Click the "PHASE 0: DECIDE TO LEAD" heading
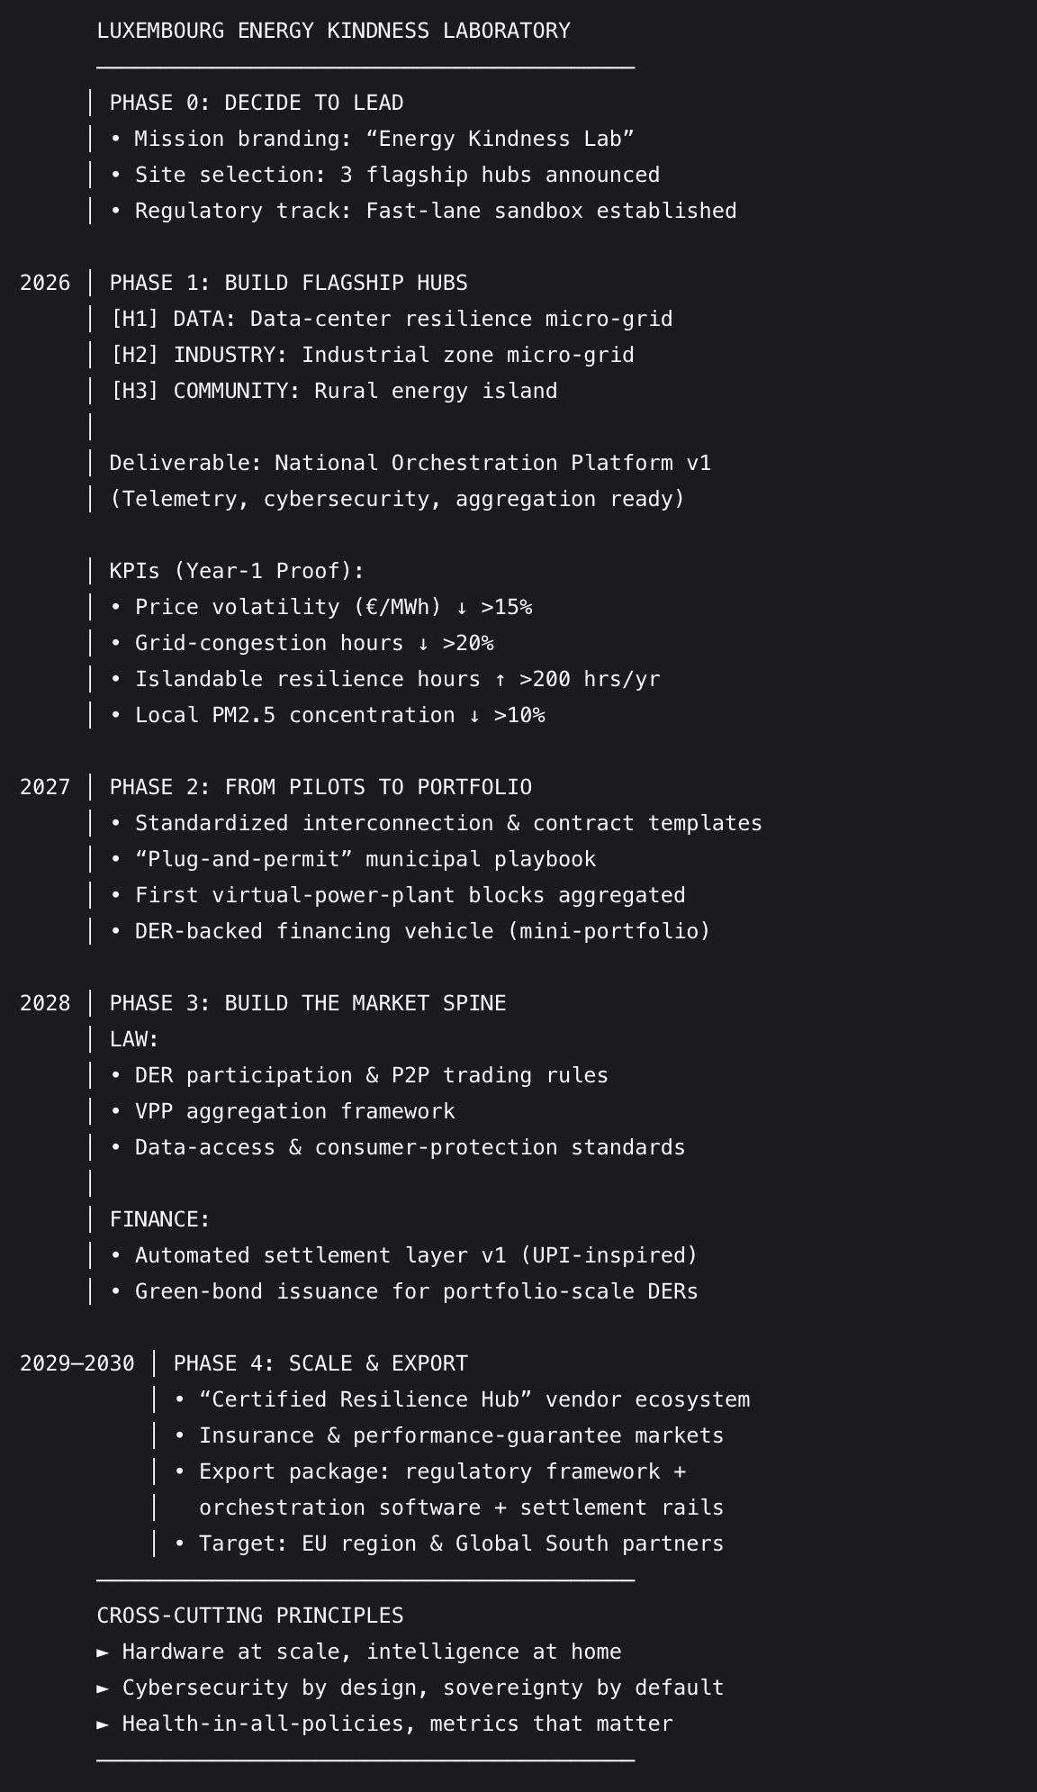This screenshot has width=1037, height=1792. [x=257, y=103]
